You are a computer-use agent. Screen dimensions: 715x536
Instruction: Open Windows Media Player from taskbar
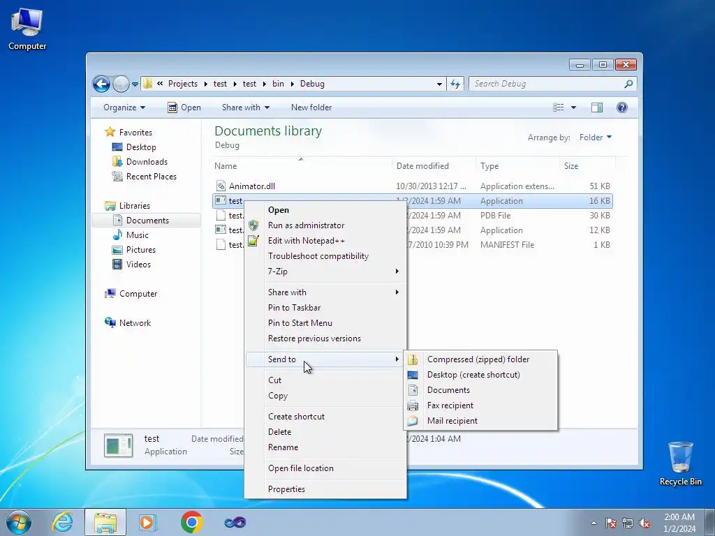(x=148, y=522)
